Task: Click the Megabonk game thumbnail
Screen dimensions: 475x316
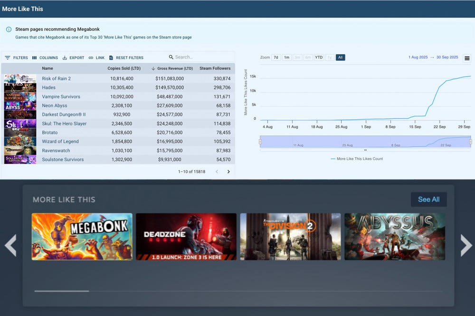Action: [82, 237]
